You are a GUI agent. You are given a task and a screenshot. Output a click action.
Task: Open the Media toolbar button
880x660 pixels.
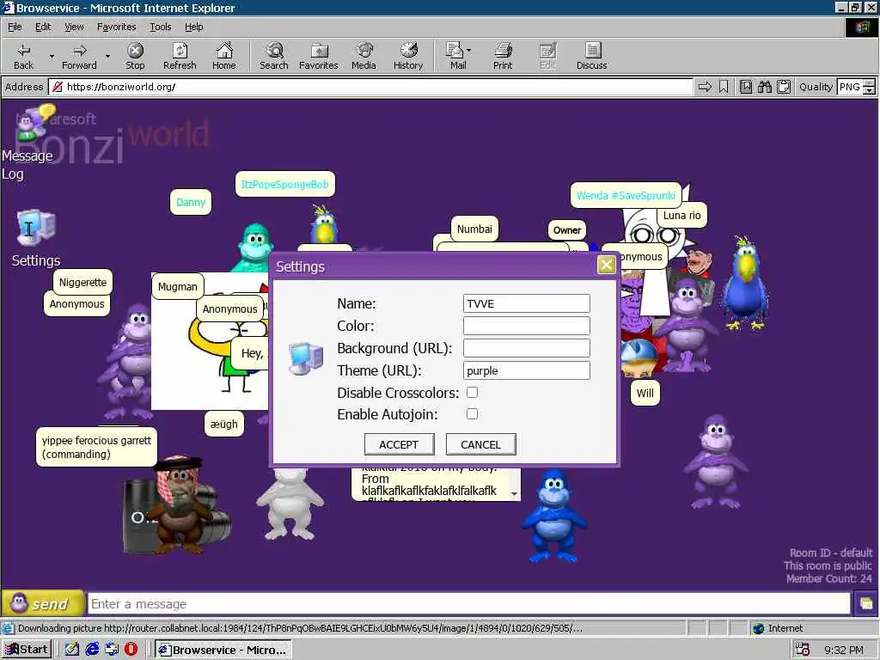[364, 56]
